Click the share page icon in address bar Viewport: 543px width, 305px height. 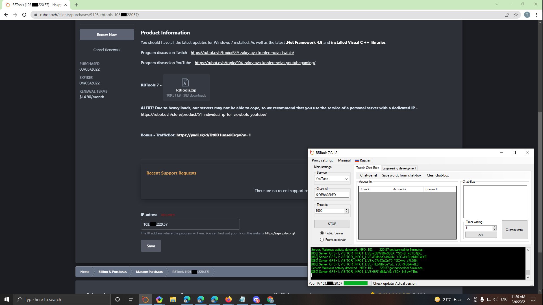(507, 15)
